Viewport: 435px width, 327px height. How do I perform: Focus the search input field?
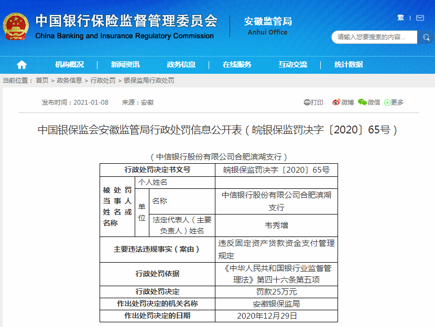(x=374, y=37)
